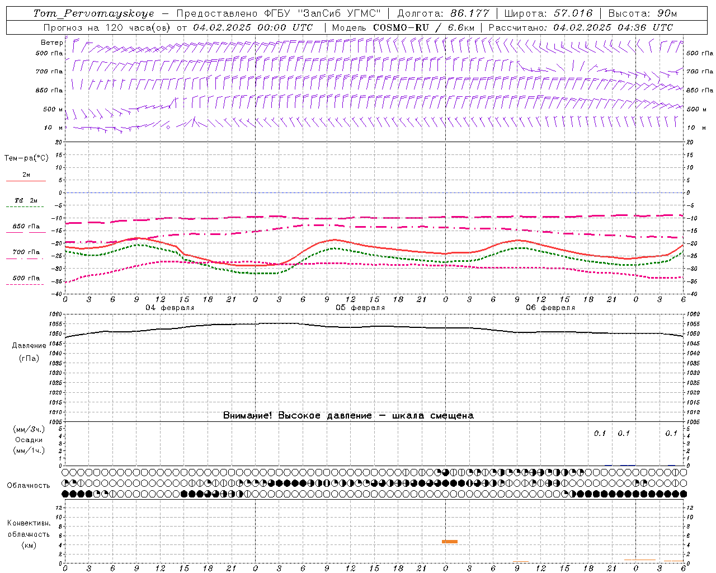The width and height of the screenshot is (716, 573).
Task: Click the Конвективн. облачность panel label
Action: [29, 529]
